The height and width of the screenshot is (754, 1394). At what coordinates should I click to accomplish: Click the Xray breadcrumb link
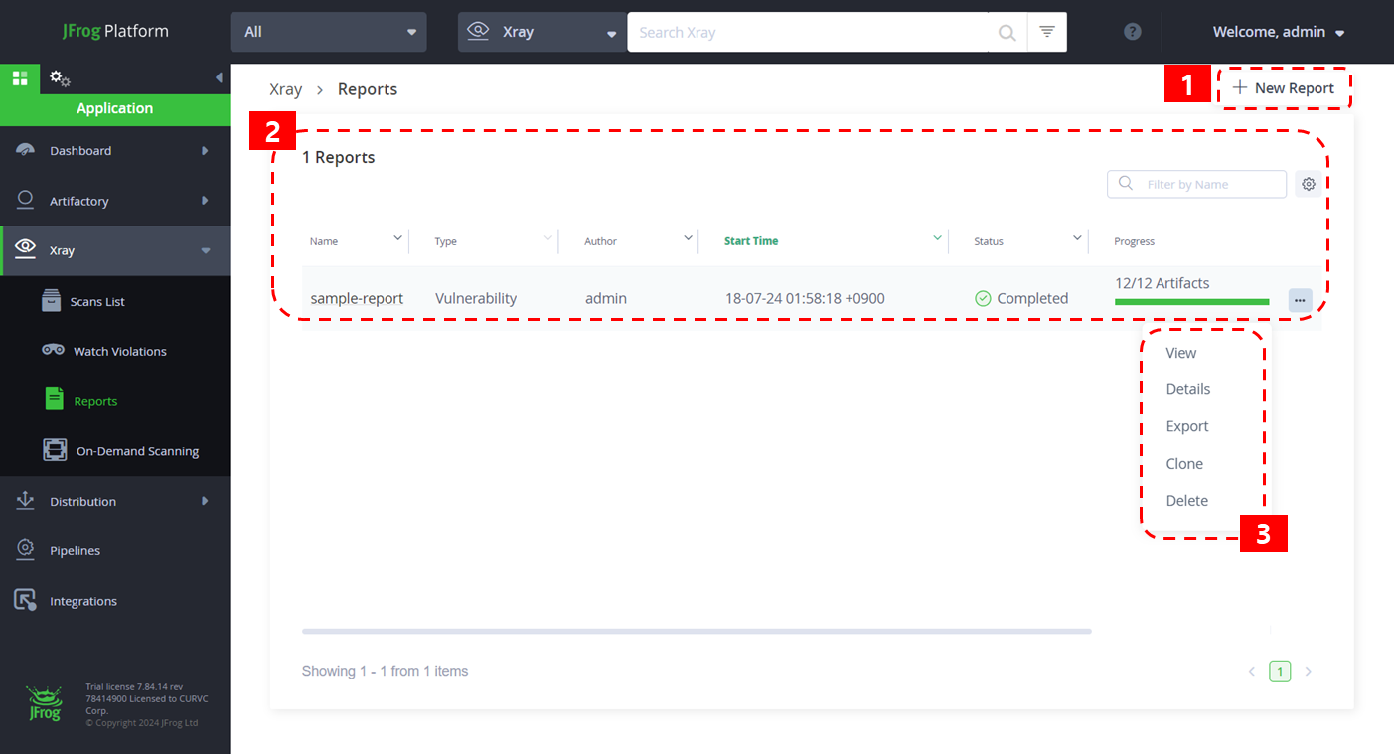tap(286, 89)
